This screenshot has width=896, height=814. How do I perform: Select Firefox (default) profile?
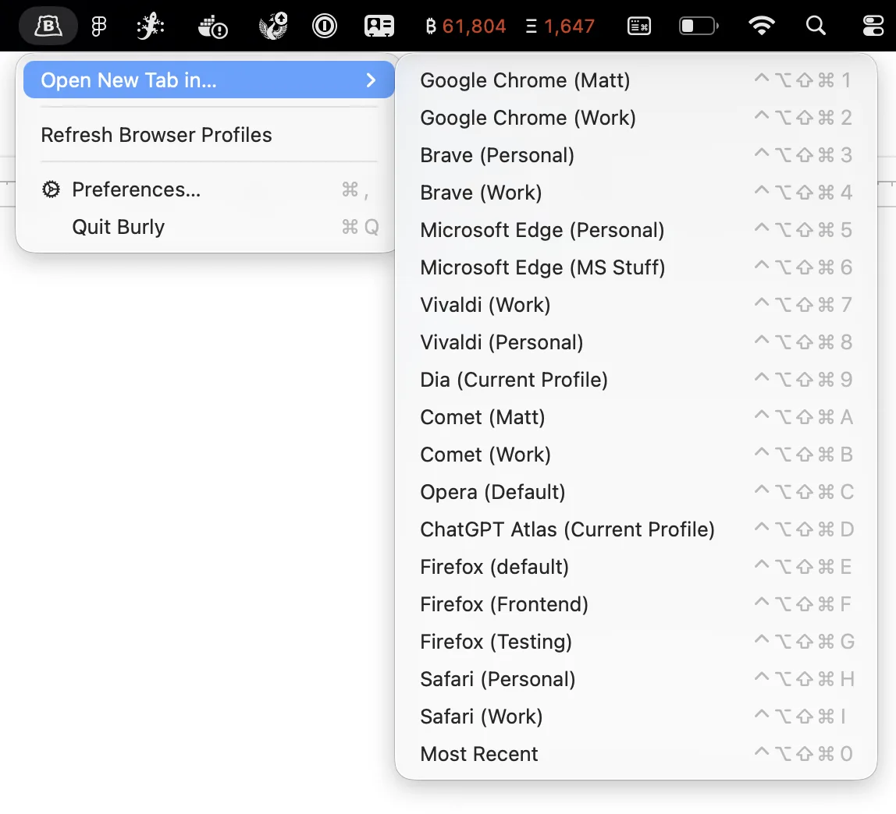tap(636, 567)
